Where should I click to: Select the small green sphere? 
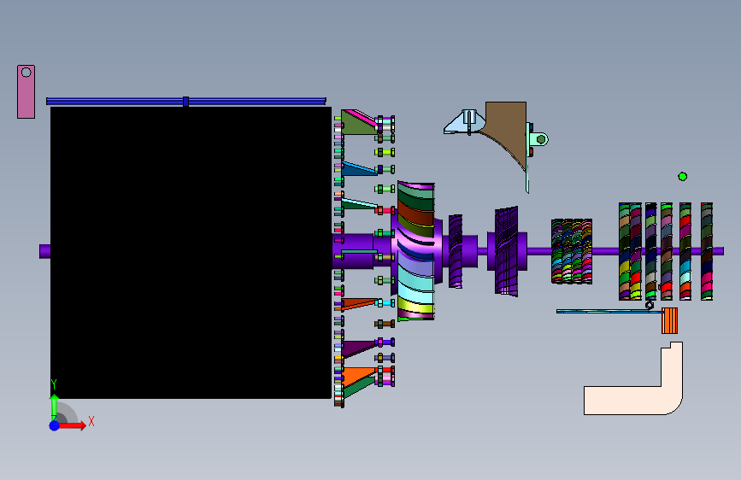pyautogui.click(x=682, y=177)
